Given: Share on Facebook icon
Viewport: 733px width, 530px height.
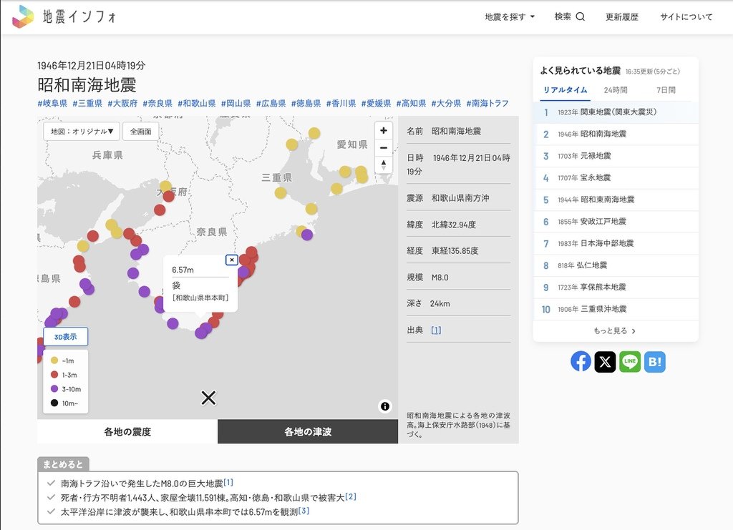Looking at the screenshot, I should [581, 361].
